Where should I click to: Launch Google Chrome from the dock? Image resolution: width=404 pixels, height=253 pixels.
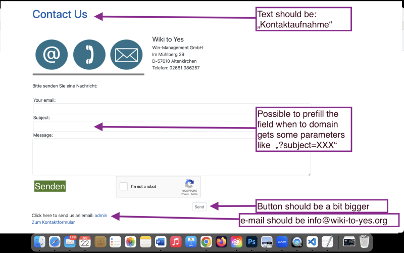[x=206, y=242]
